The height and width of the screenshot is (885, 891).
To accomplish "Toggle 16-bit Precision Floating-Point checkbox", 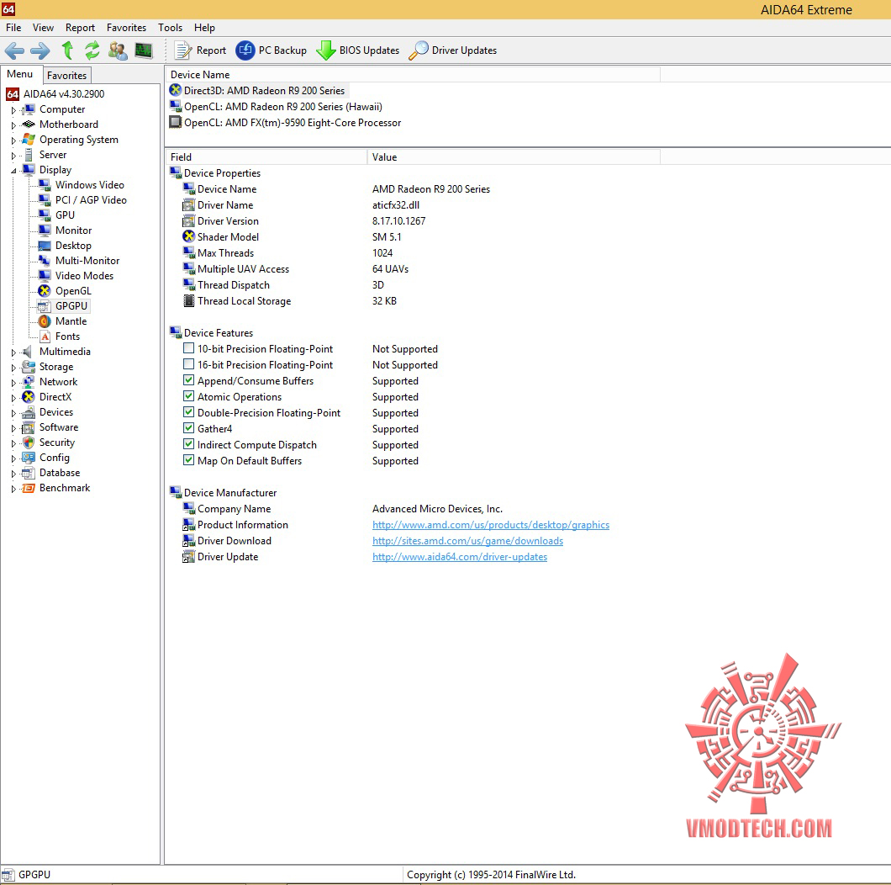I will point(188,364).
